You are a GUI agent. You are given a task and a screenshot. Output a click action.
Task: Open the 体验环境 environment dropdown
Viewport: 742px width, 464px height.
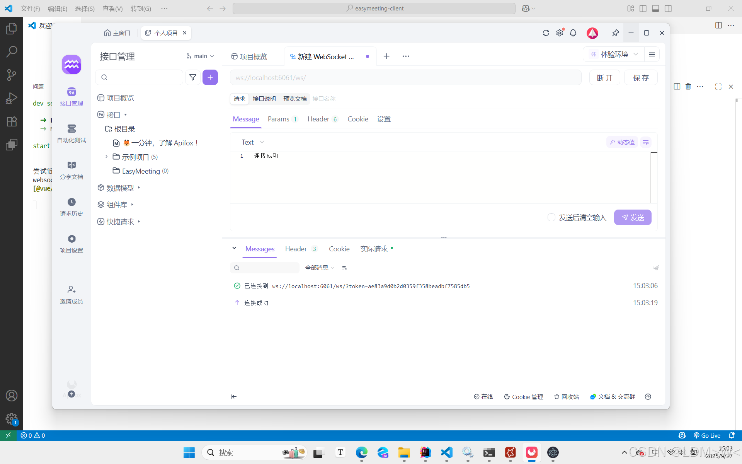pos(614,55)
